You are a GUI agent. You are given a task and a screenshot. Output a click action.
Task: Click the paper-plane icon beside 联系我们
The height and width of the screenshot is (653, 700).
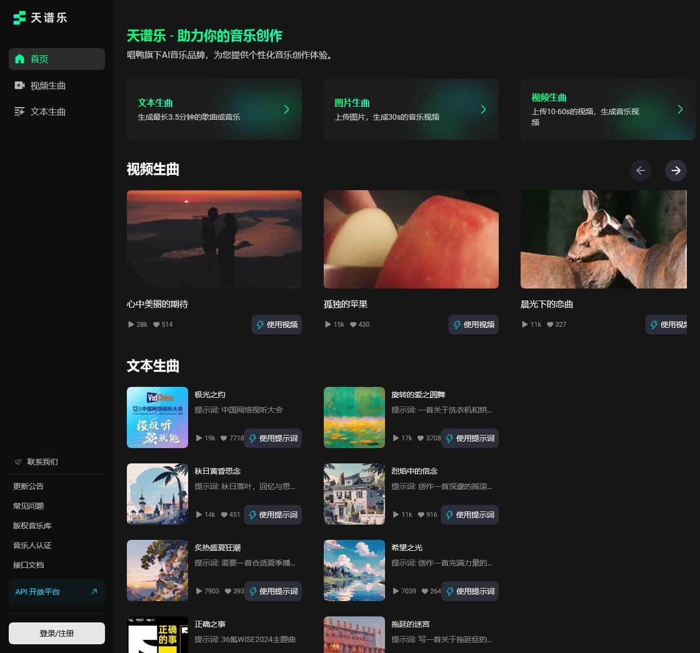(x=18, y=462)
